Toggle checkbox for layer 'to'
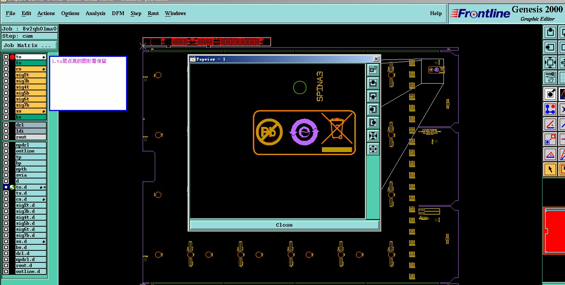Image resolution: width=565 pixels, height=285 pixels. pos(6,57)
